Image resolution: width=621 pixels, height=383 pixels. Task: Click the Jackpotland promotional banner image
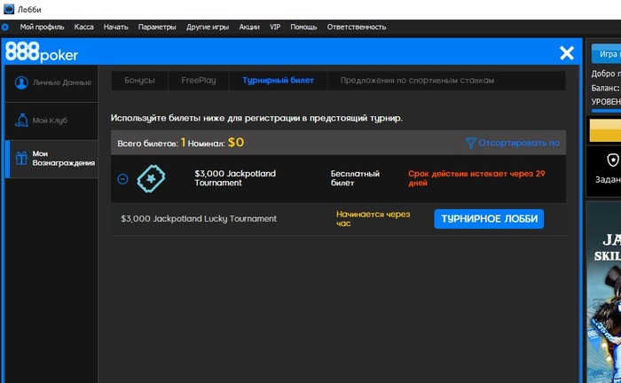603,292
